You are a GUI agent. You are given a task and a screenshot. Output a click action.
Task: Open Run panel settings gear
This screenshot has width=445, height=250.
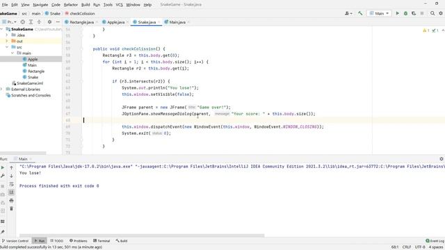(x=442, y=159)
